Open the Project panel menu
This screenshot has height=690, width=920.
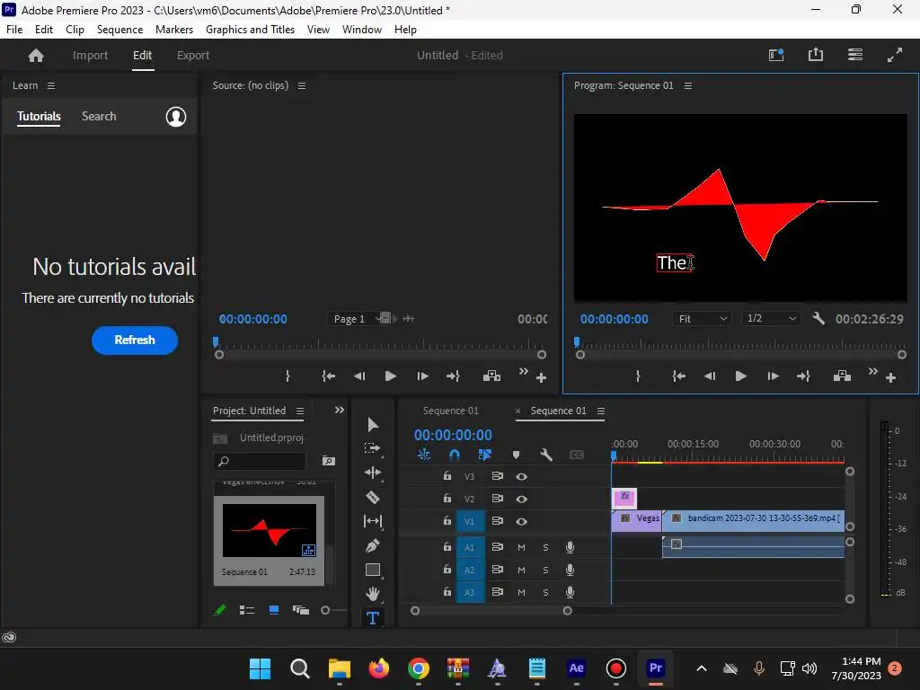(x=300, y=411)
